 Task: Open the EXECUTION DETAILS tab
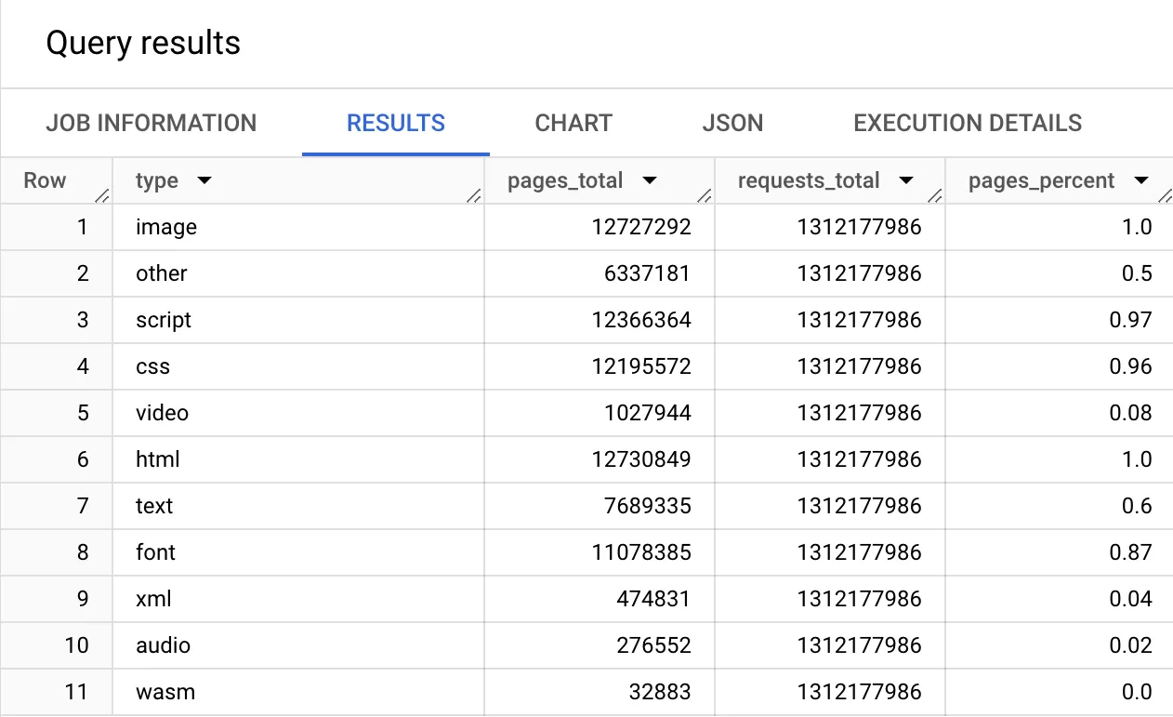968,124
